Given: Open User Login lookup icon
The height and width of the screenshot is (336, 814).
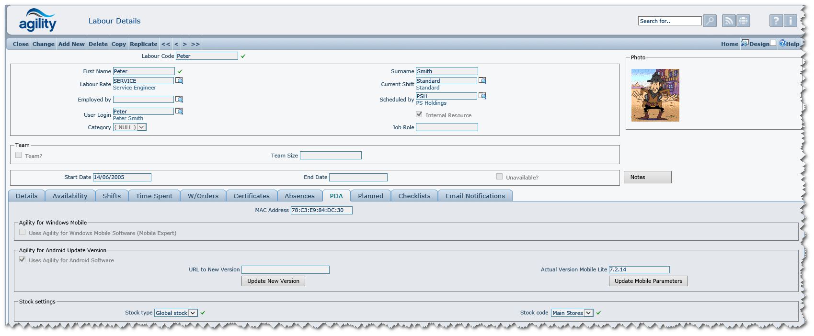Looking at the screenshot, I should tap(179, 112).
